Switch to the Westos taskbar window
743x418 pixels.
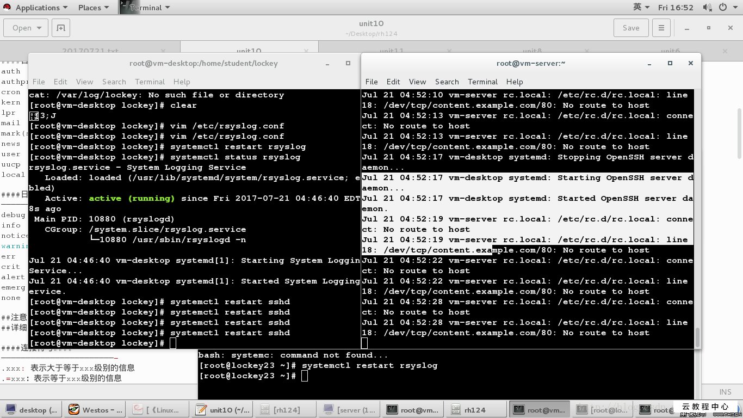[96, 410]
